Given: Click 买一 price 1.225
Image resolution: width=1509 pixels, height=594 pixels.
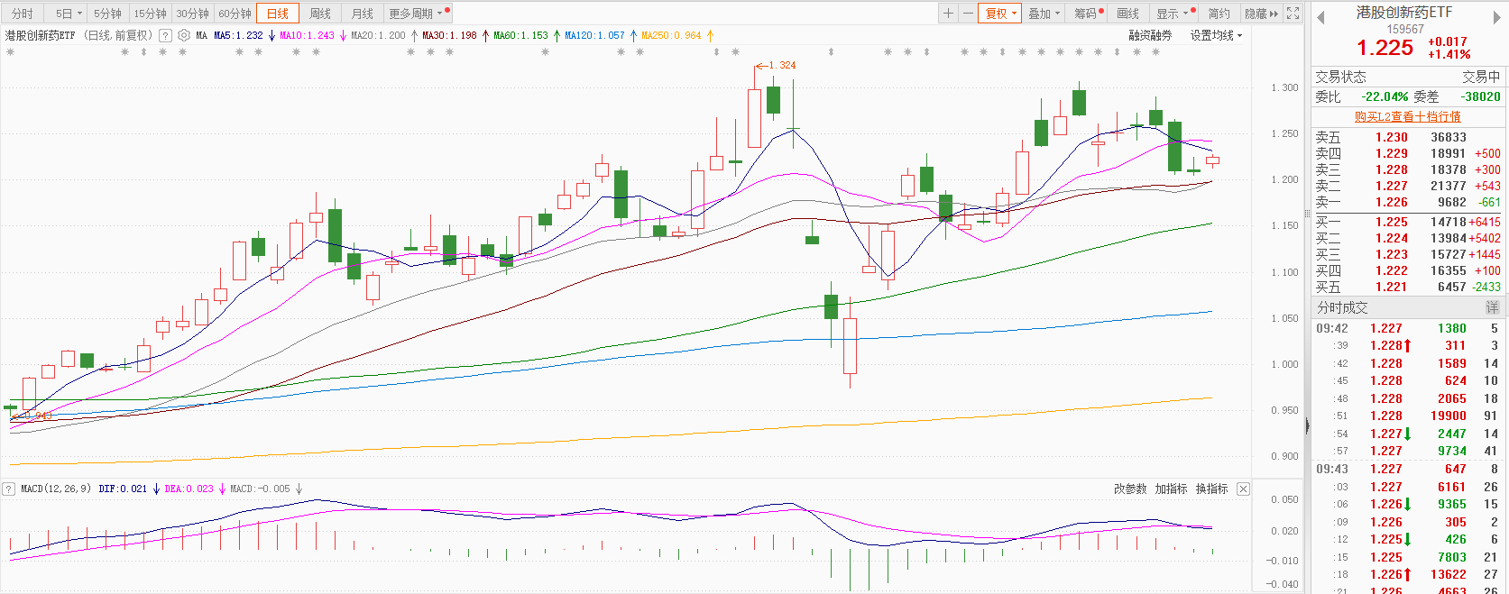Looking at the screenshot, I should [x=1391, y=222].
